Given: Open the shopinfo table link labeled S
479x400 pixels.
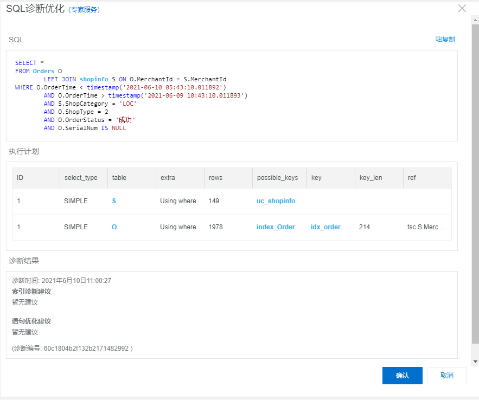Looking at the screenshot, I should [x=114, y=201].
